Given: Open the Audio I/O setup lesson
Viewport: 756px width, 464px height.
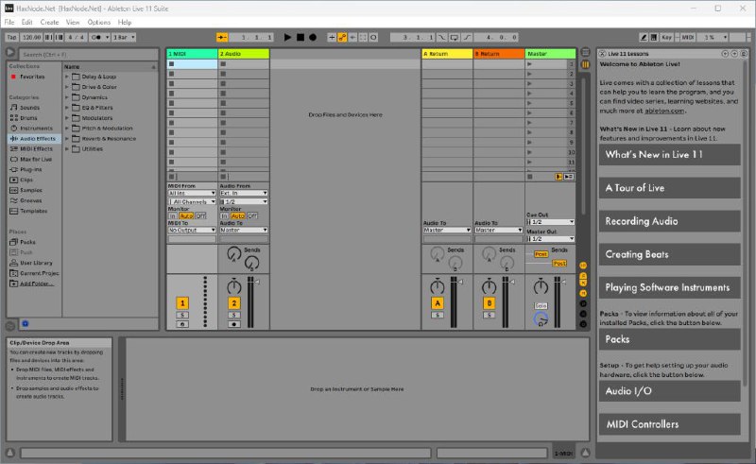Looking at the screenshot, I should pos(670,391).
